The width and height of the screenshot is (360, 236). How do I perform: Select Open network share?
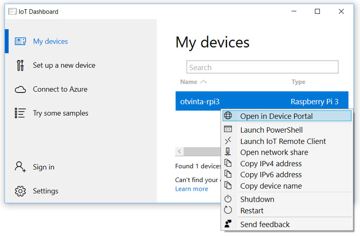(287, 152)
